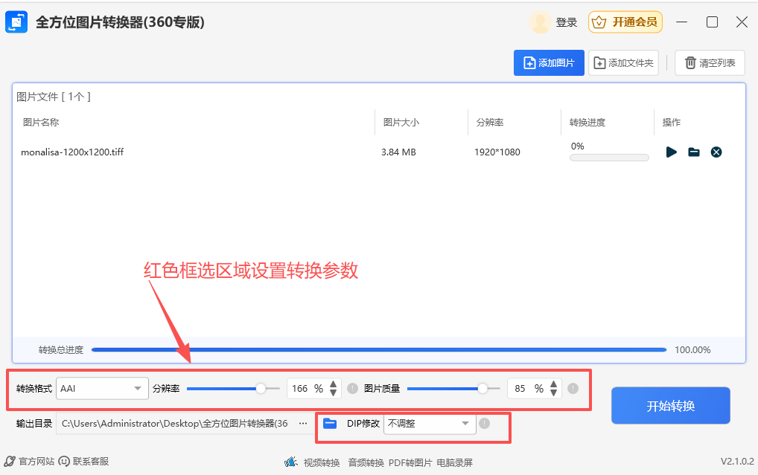The width and height of the screenshot is (758, 475).
Task: Start conversion for monalisa-1200x1200.tiff using play icon
Action: click(x=671, y=152)
